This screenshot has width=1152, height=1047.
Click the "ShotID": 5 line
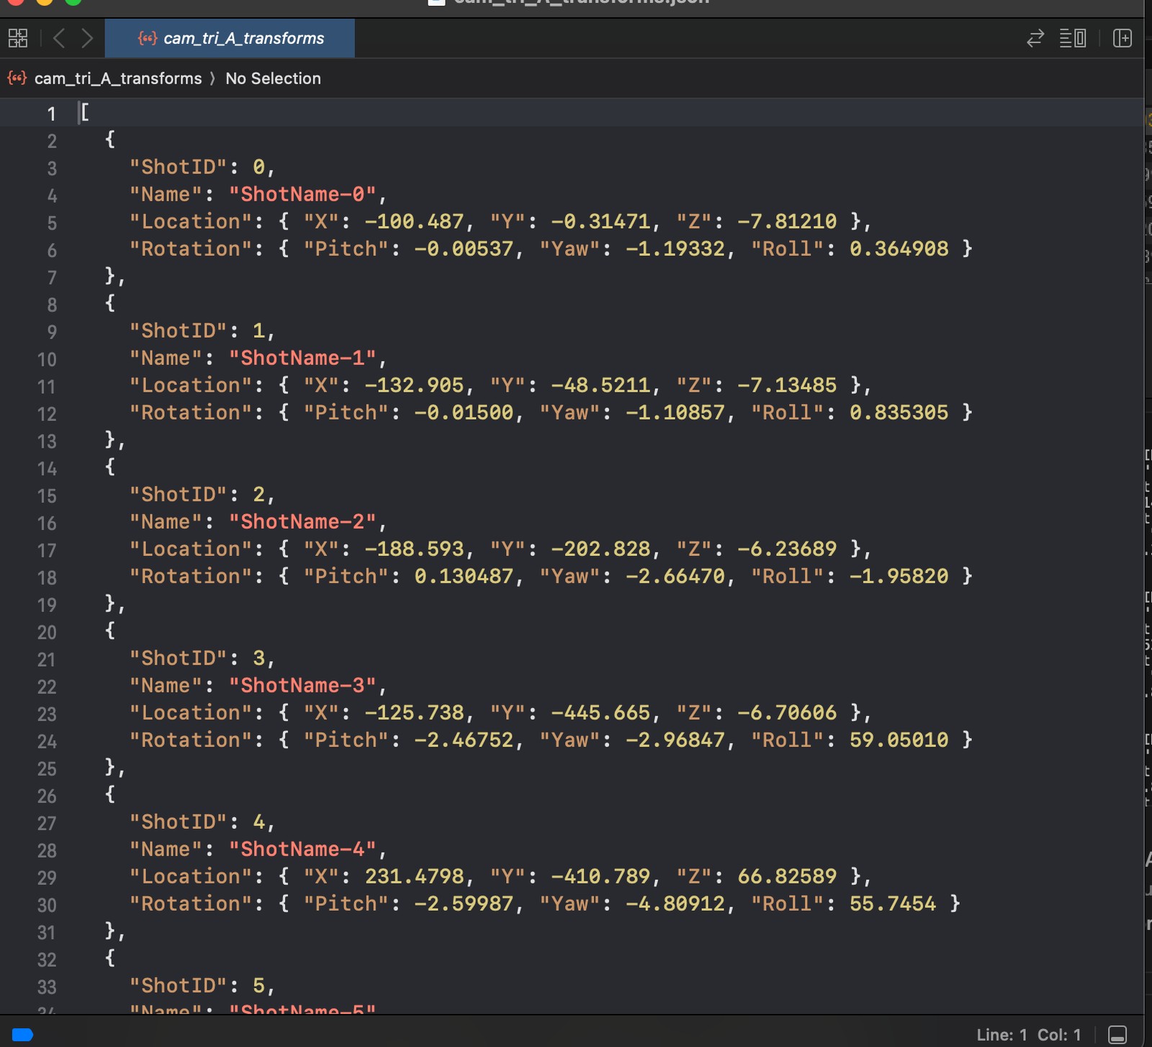click(x=202, y=986)
